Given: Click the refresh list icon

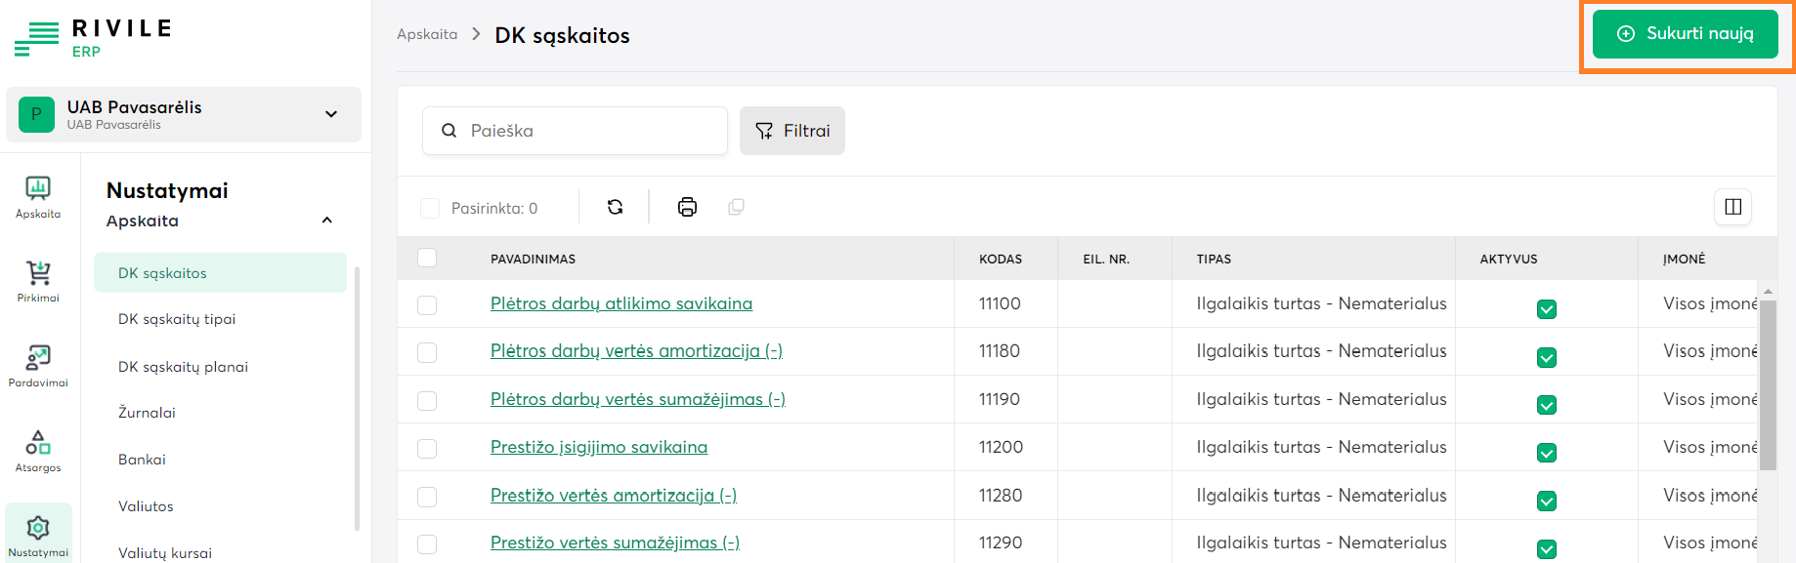Looking at the screenshot, I should 615,207.
